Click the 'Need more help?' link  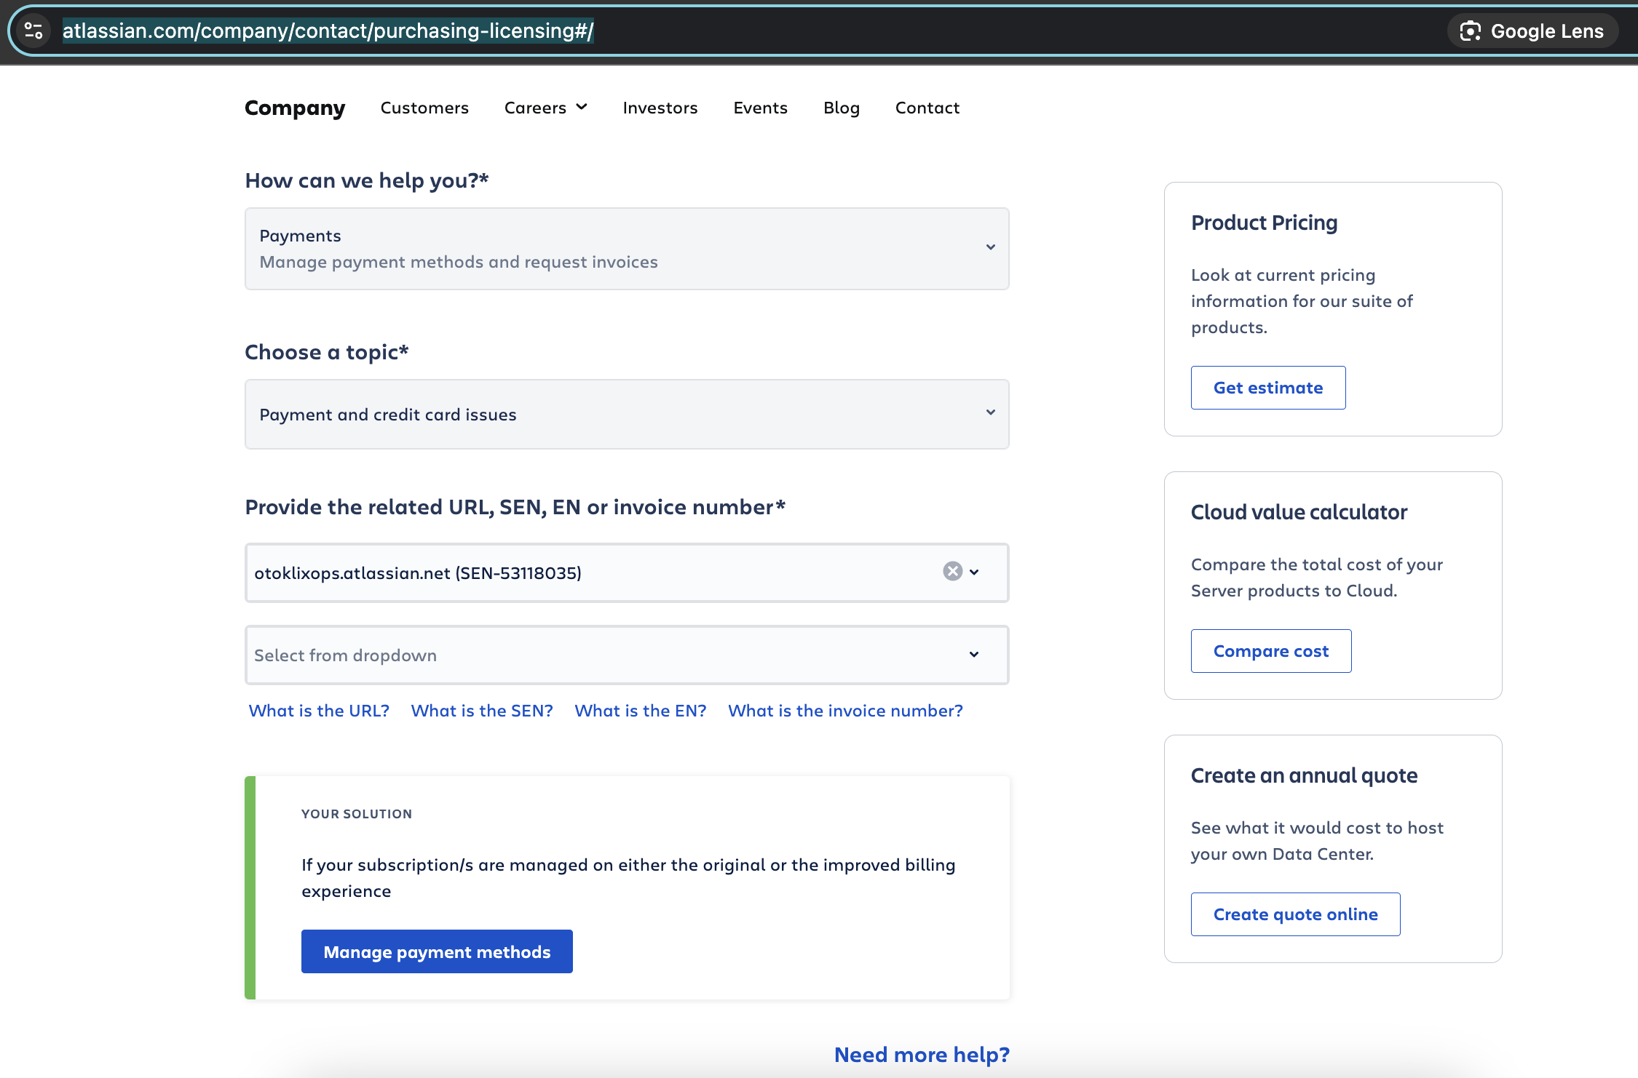tap(921, 1054)
